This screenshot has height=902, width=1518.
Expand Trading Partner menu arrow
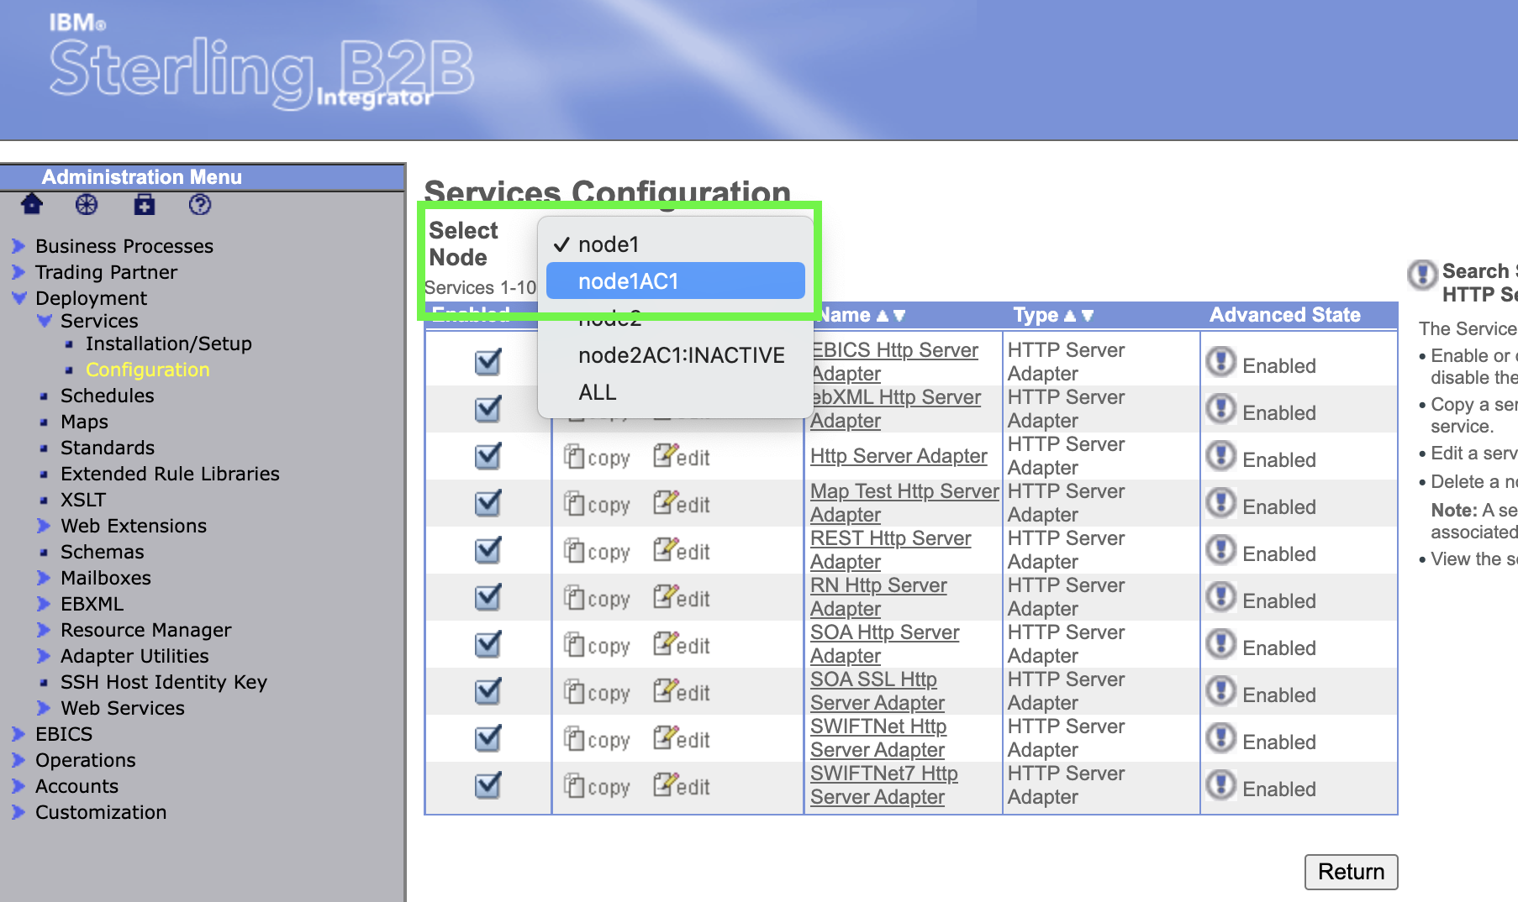(18, 272)
